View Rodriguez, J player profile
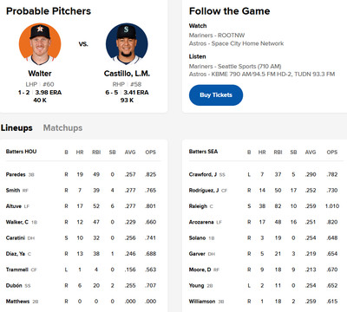Viewport: 347px width, 312px height. (x=204, y=191)
